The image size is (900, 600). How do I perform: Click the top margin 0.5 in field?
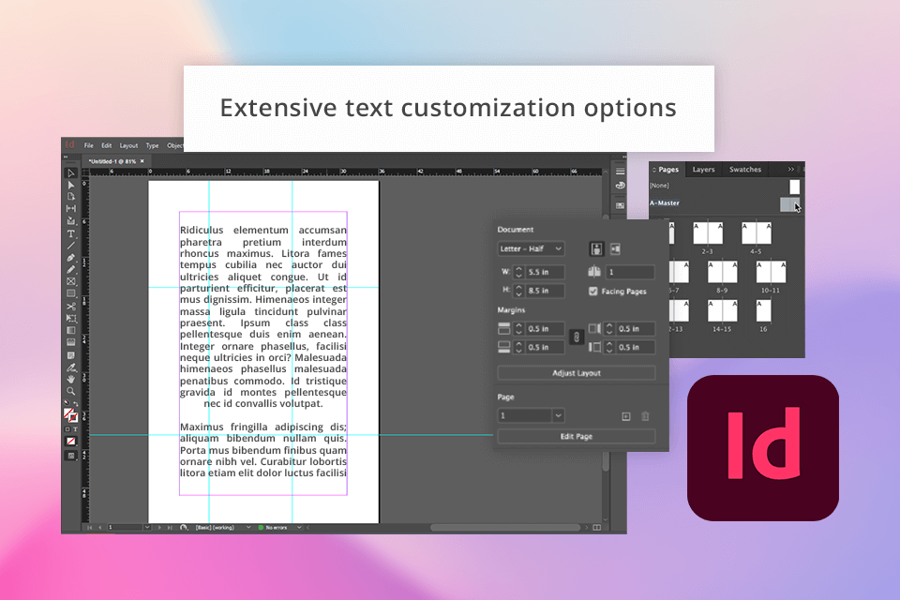[x=545, y=328]
